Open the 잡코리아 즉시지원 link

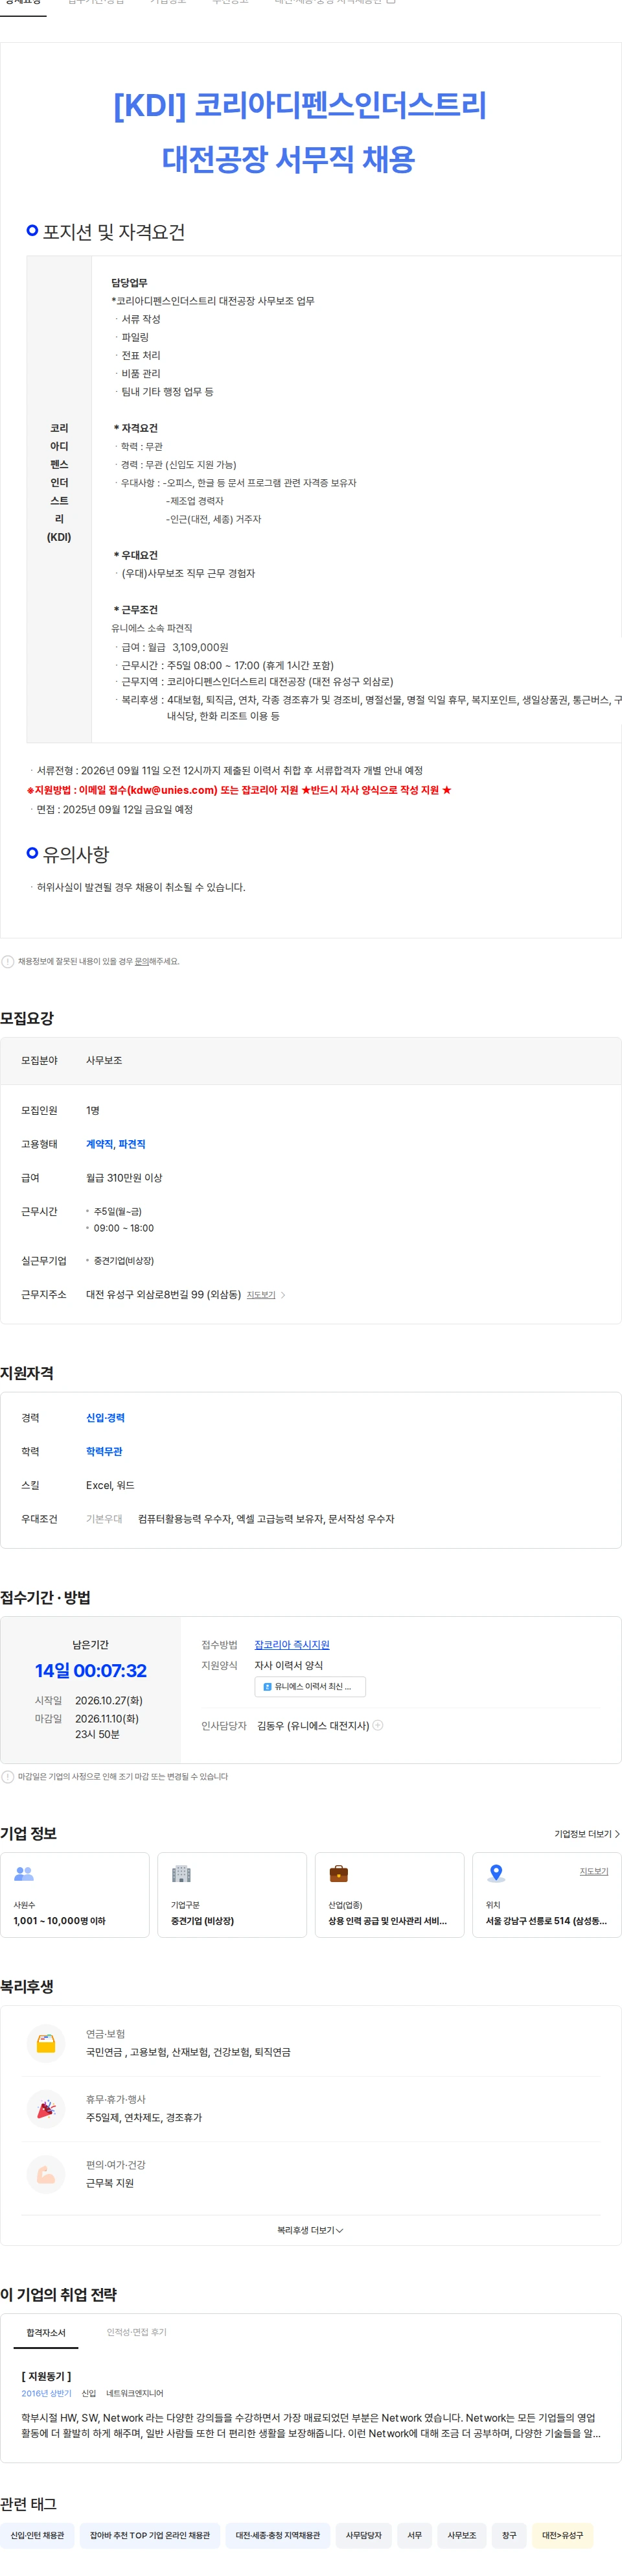coord(292,1644)
